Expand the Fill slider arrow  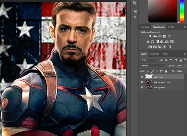[185, 71]
